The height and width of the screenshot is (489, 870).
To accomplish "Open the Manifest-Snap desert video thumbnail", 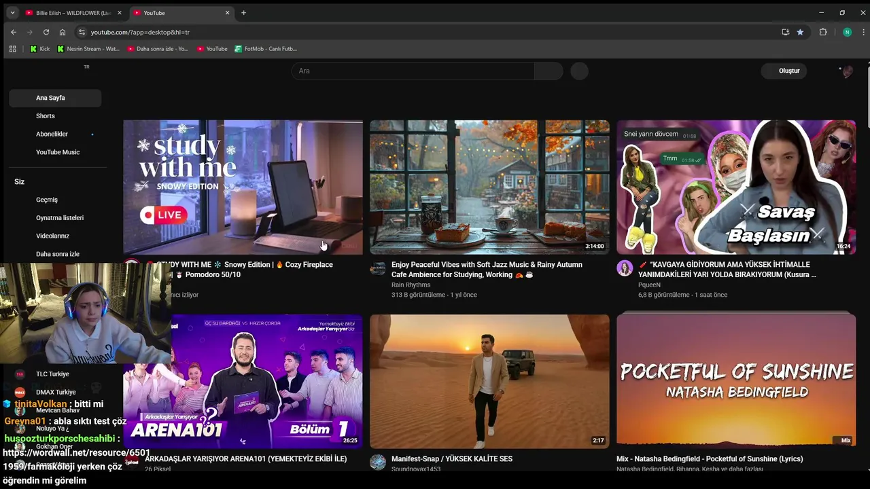I will click(489, 381).
